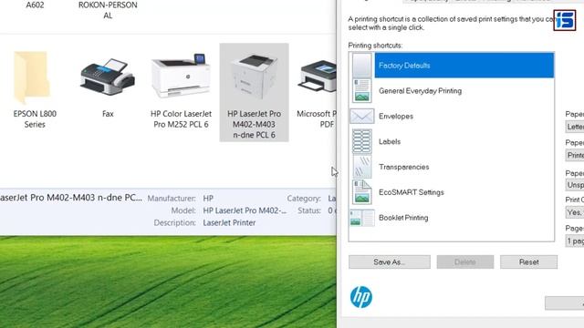Viewport: 584px width, 328px height.
Task: Click the ROKON-PERSONAL device label
Action: 108,10
